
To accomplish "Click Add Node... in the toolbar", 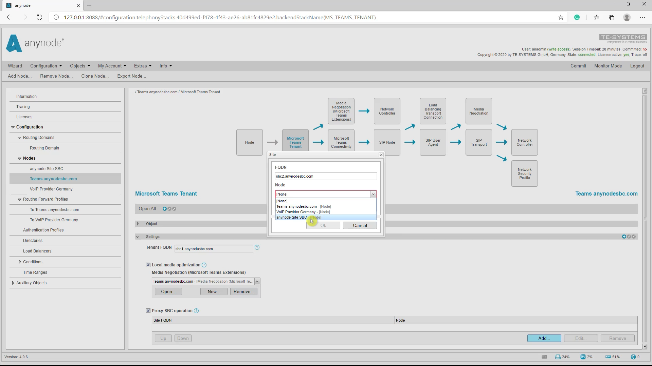I will pyautogui.click(x=19, y=76).
